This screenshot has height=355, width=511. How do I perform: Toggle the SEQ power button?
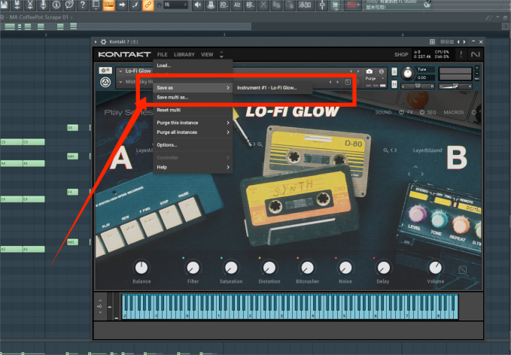coord(421,112)
